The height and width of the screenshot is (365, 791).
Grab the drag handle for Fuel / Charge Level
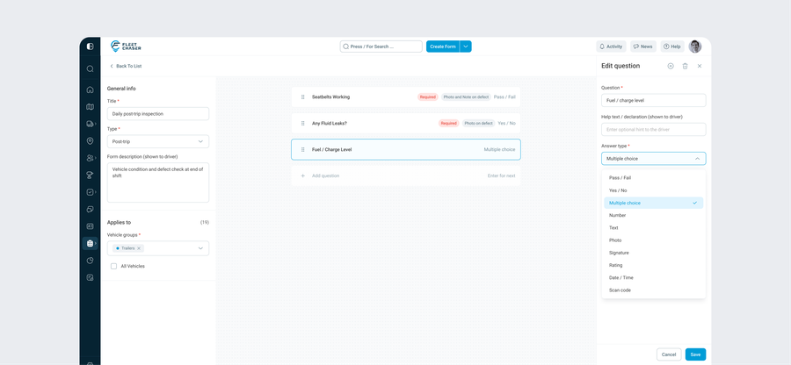302,149
